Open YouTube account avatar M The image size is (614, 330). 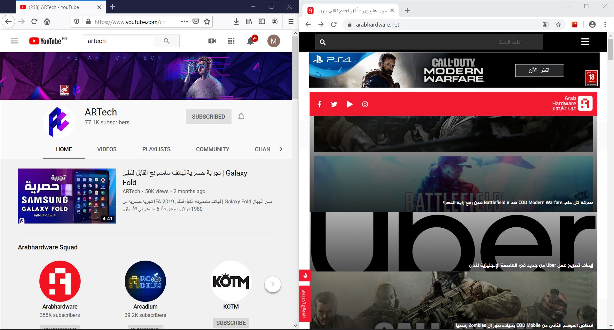coord(274,41)
